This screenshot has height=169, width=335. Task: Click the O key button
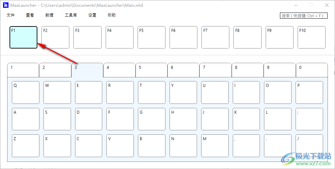278,92
